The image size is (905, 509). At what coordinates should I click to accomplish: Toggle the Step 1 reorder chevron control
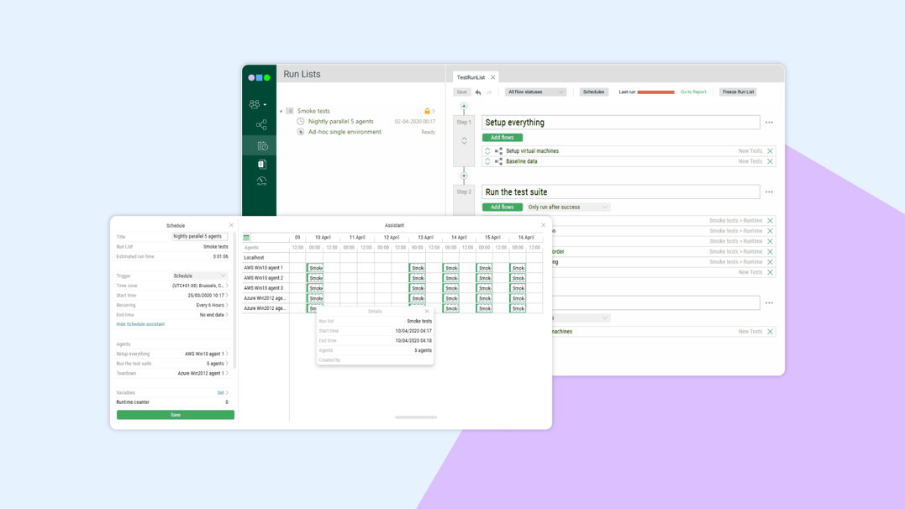pyautogui.click(x=463, y=141)
